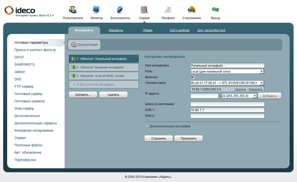Open Документация via its icon

[74, 45]
